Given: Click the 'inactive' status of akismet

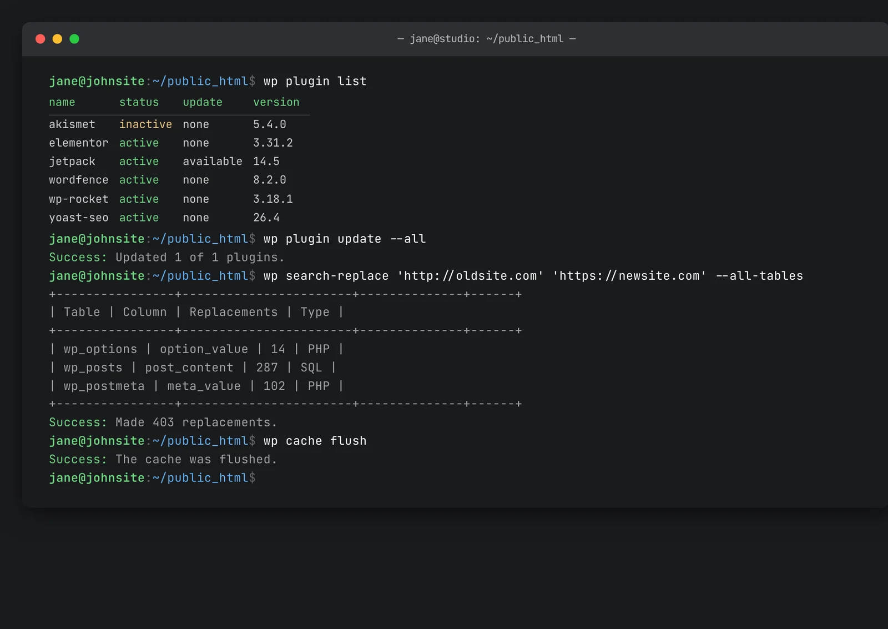Looking at the screenshot, I should pos(145,124).
